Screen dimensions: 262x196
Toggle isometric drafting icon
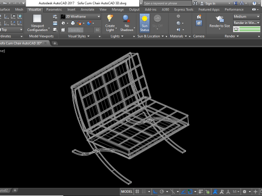click(x=172, y=192)
